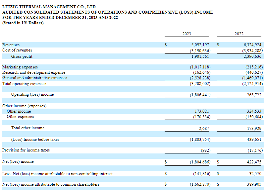266x190 pixels.
Task: Select the non-controlling interest row label
Action: coord(57,174)
